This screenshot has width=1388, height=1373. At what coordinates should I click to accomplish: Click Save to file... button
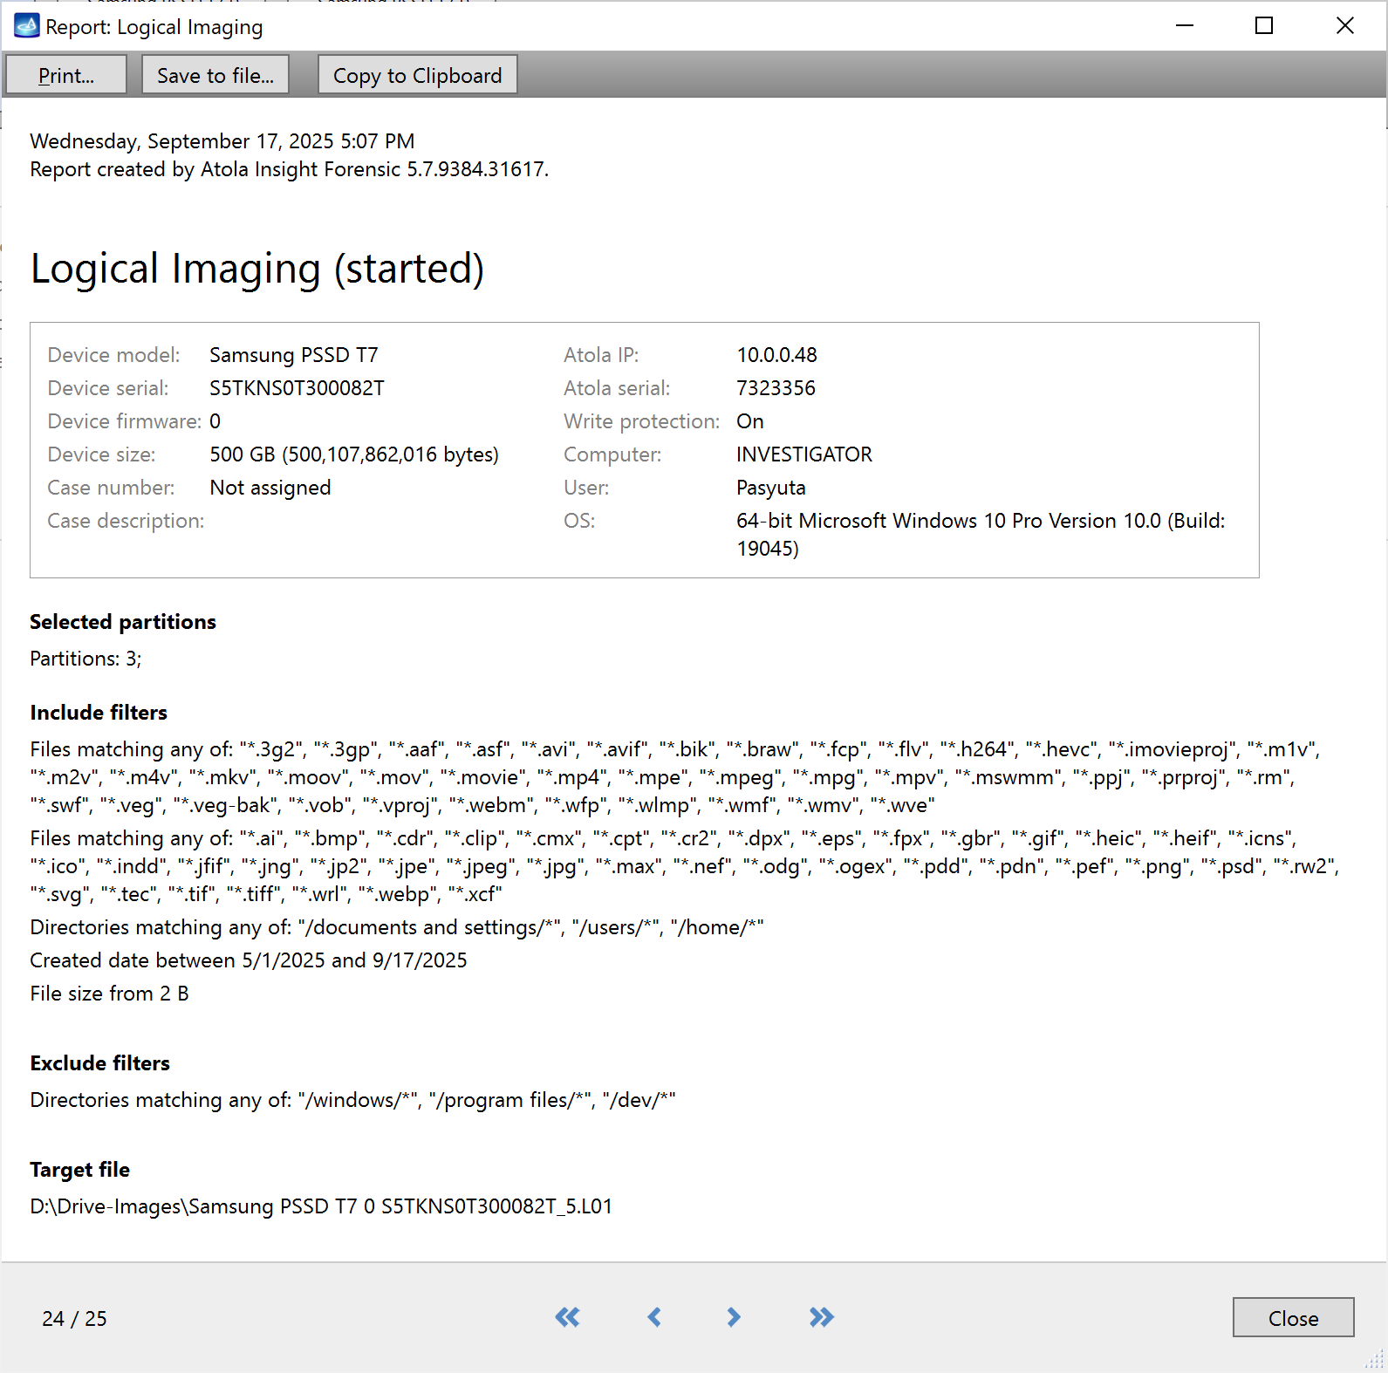(215, 75)
